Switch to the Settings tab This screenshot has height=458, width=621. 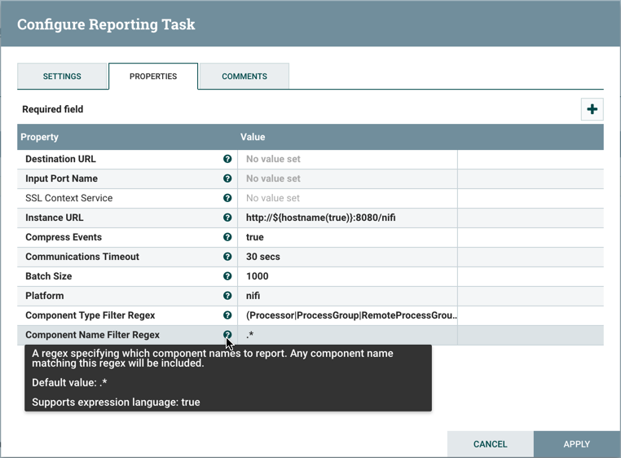pyautogui.click(x=62, y=77)
